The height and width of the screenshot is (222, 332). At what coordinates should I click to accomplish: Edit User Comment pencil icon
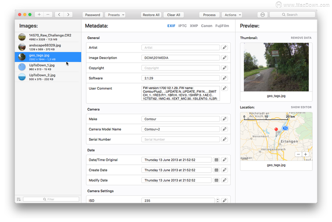224,88
